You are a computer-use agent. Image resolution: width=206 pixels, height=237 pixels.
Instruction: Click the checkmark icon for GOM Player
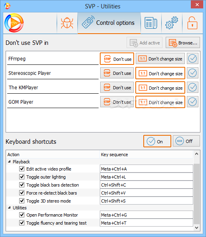coord(192,102)
